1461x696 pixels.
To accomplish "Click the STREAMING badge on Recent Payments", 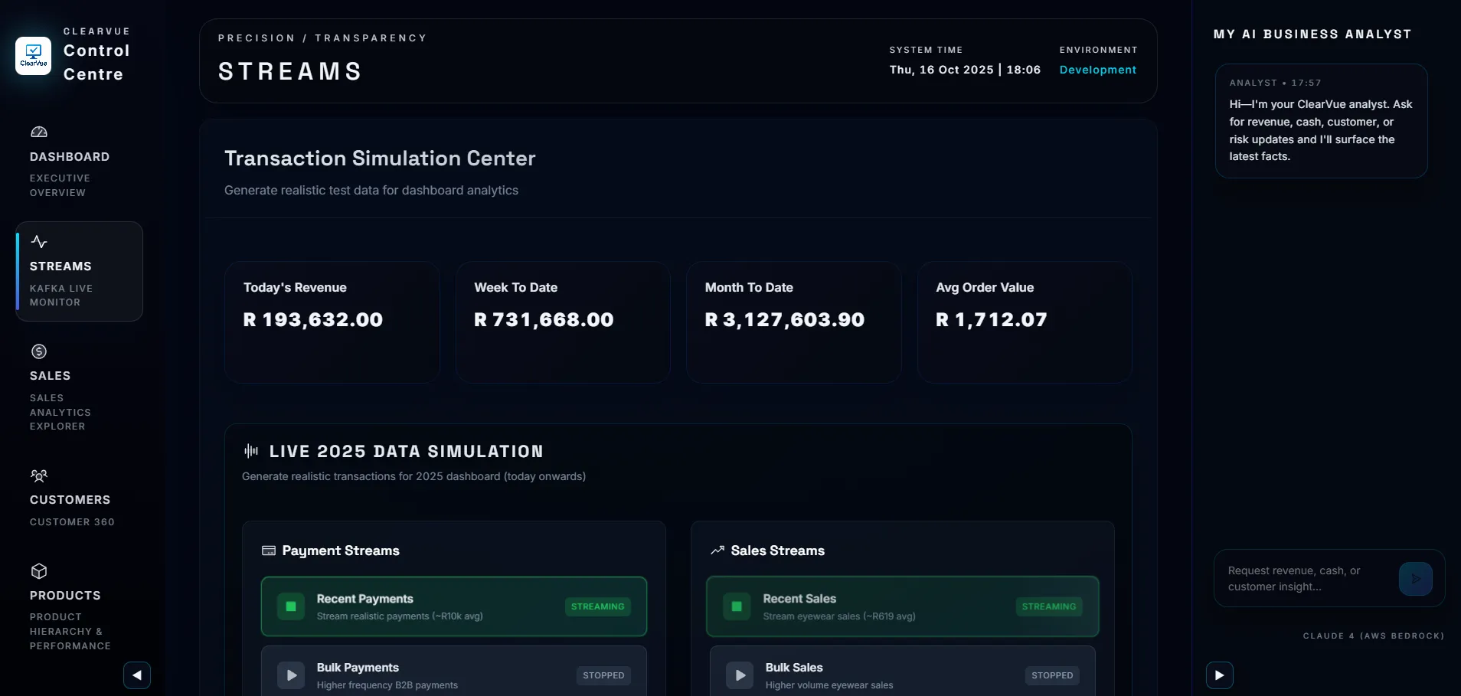I will click(598, 606).
